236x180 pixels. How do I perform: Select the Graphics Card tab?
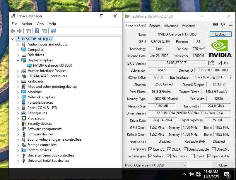tap(136, 25)
